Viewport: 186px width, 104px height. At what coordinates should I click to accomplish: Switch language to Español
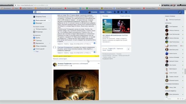110,50
